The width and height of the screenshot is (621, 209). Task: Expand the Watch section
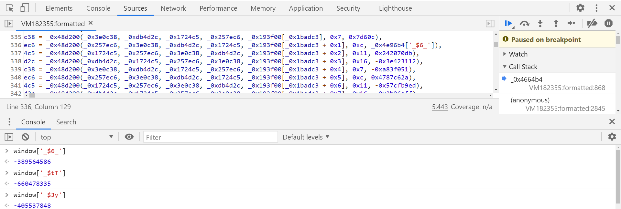[518, 54]
